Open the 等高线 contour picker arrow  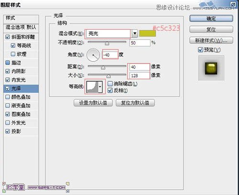click(x=100, y=87)
